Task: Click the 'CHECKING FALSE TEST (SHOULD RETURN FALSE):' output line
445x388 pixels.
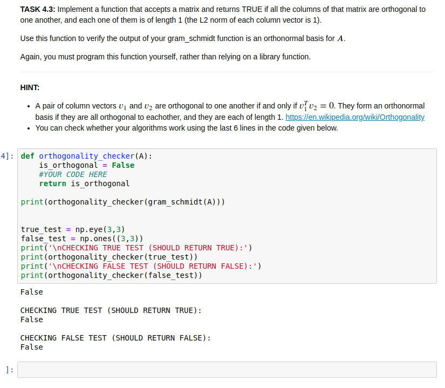Action: [115, 338]
